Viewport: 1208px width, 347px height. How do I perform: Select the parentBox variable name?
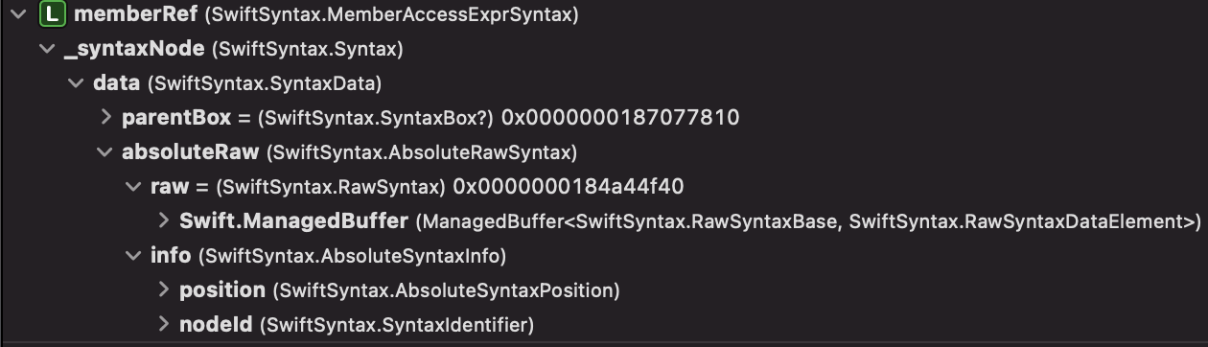point(176,118)
